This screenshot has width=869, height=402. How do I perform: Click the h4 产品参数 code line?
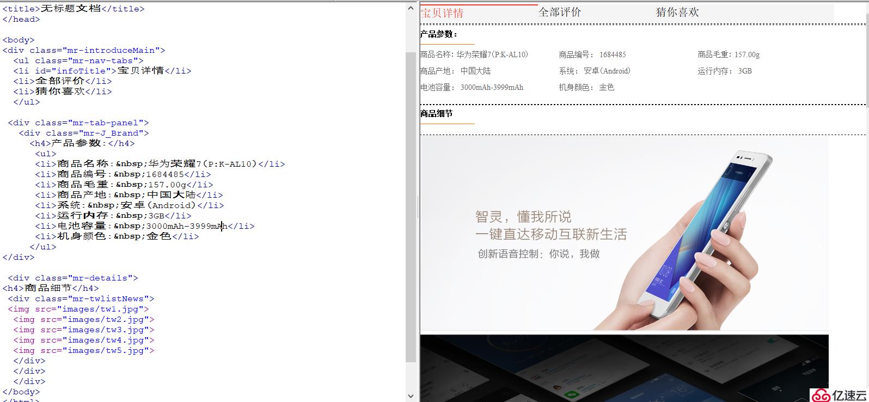(x=82, y=143)
